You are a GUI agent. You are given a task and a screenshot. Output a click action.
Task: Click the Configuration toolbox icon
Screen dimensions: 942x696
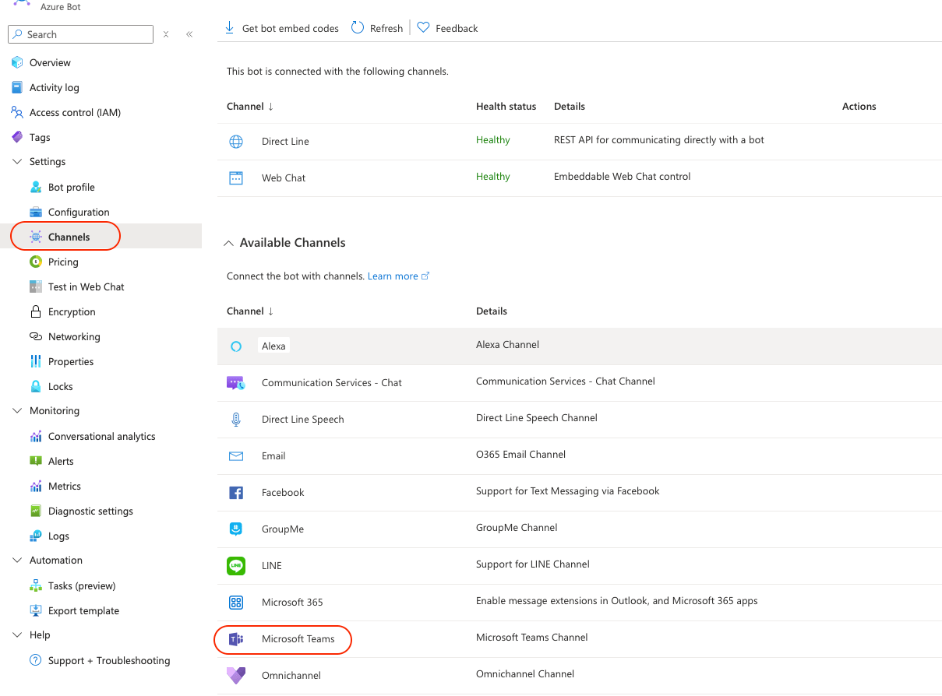[x=36, y=212]
